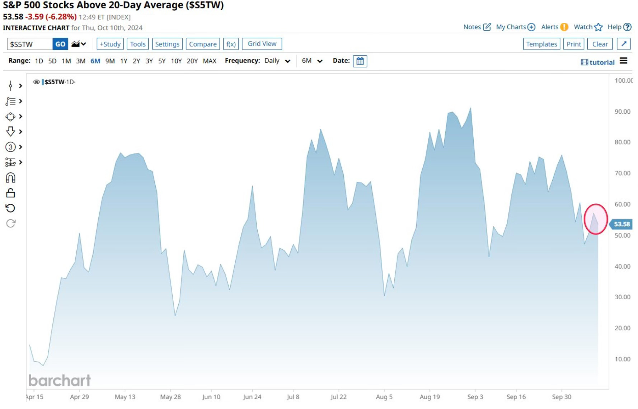Viewport: 638px width, 409px height.
Task: Select the measurement levels tool icon
Action: 10,163
